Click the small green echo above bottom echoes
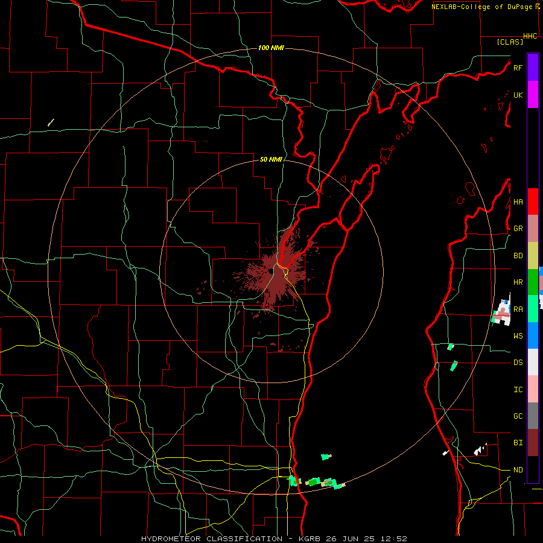This screenshot has height=543, width=543. (326, 457)
